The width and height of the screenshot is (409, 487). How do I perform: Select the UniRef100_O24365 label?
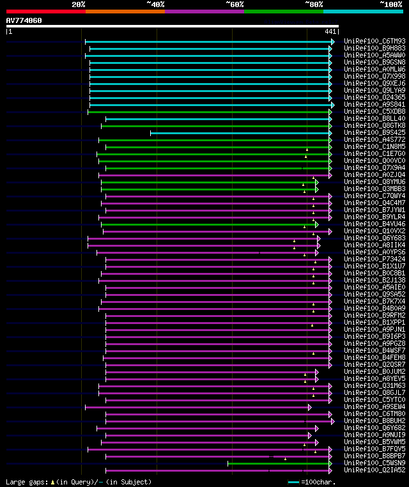click(x=374, y=97)
